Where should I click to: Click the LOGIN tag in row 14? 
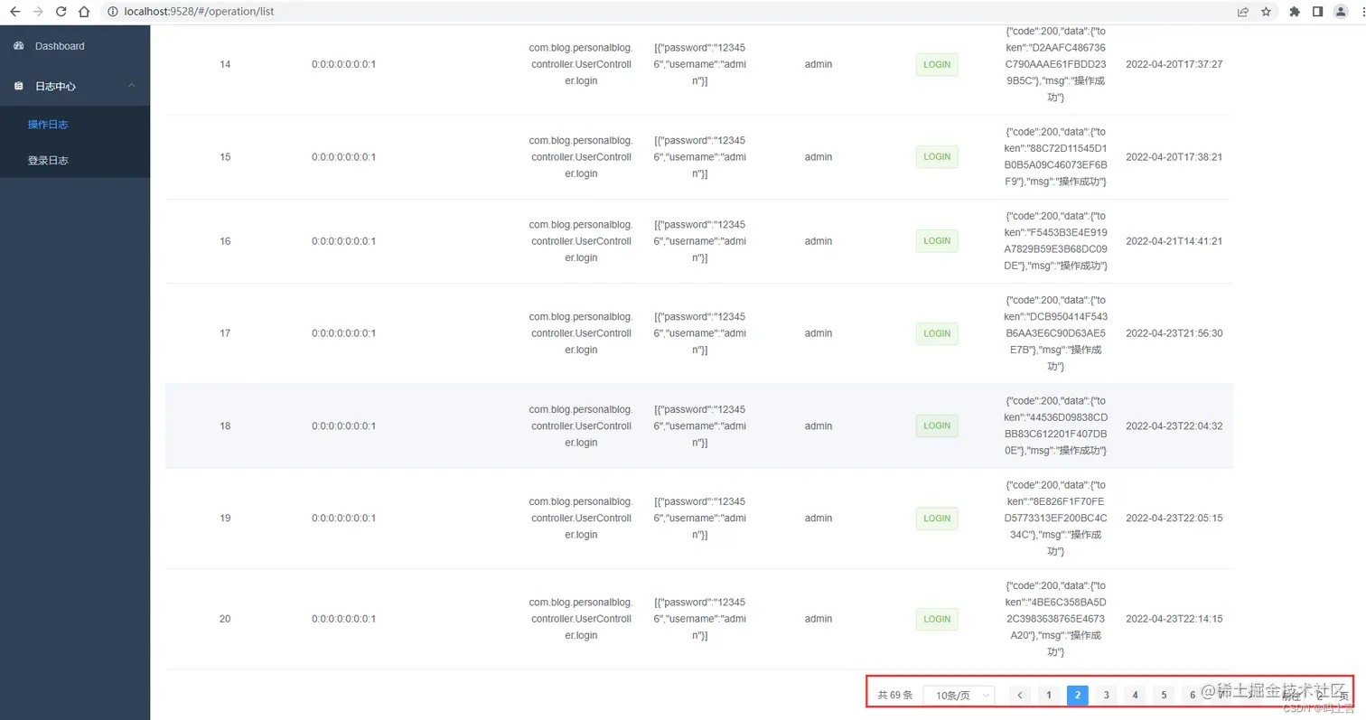pos(937,65)
